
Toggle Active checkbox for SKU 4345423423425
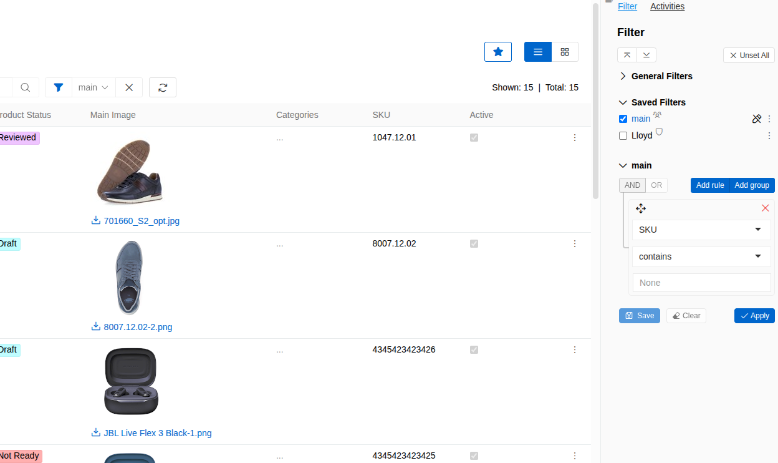(x=474, y=456)
